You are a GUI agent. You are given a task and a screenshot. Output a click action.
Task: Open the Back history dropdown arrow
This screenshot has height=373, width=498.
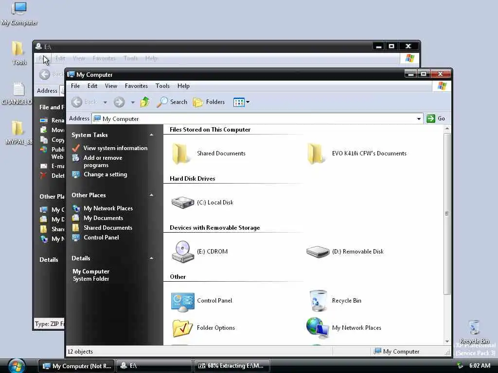point(105,102)
